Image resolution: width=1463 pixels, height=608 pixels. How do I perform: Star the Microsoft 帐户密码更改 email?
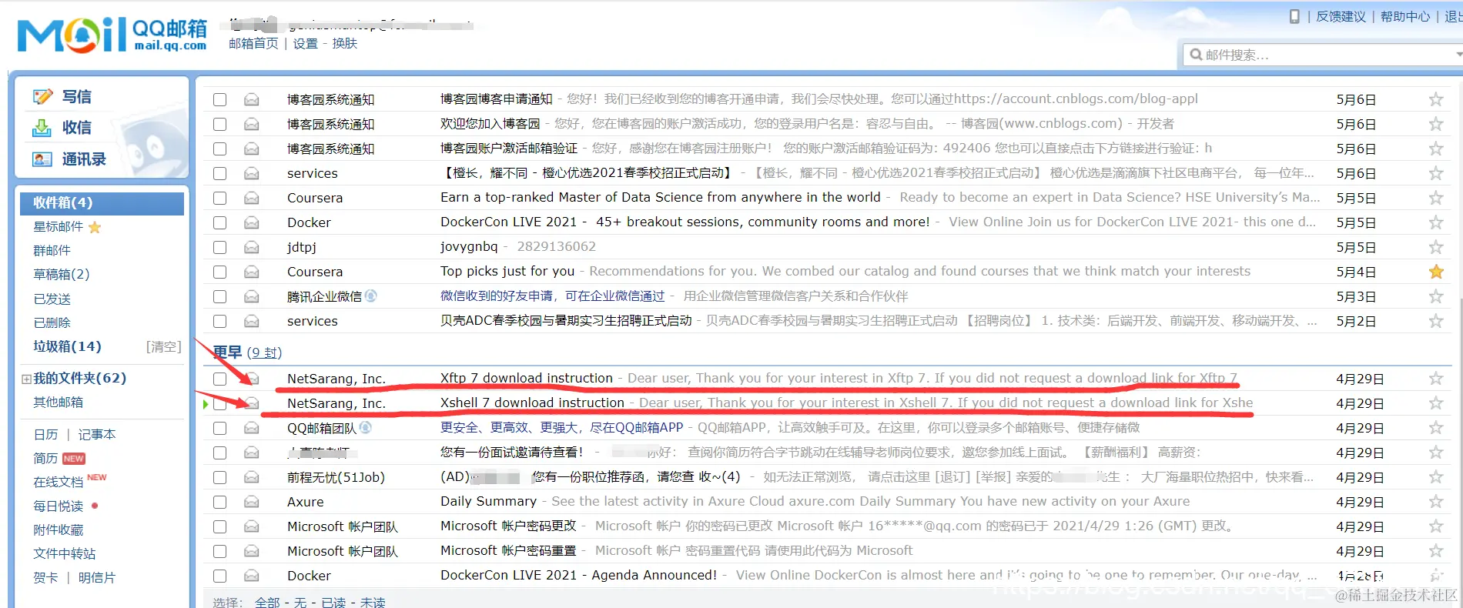(x=1436, y=526)
